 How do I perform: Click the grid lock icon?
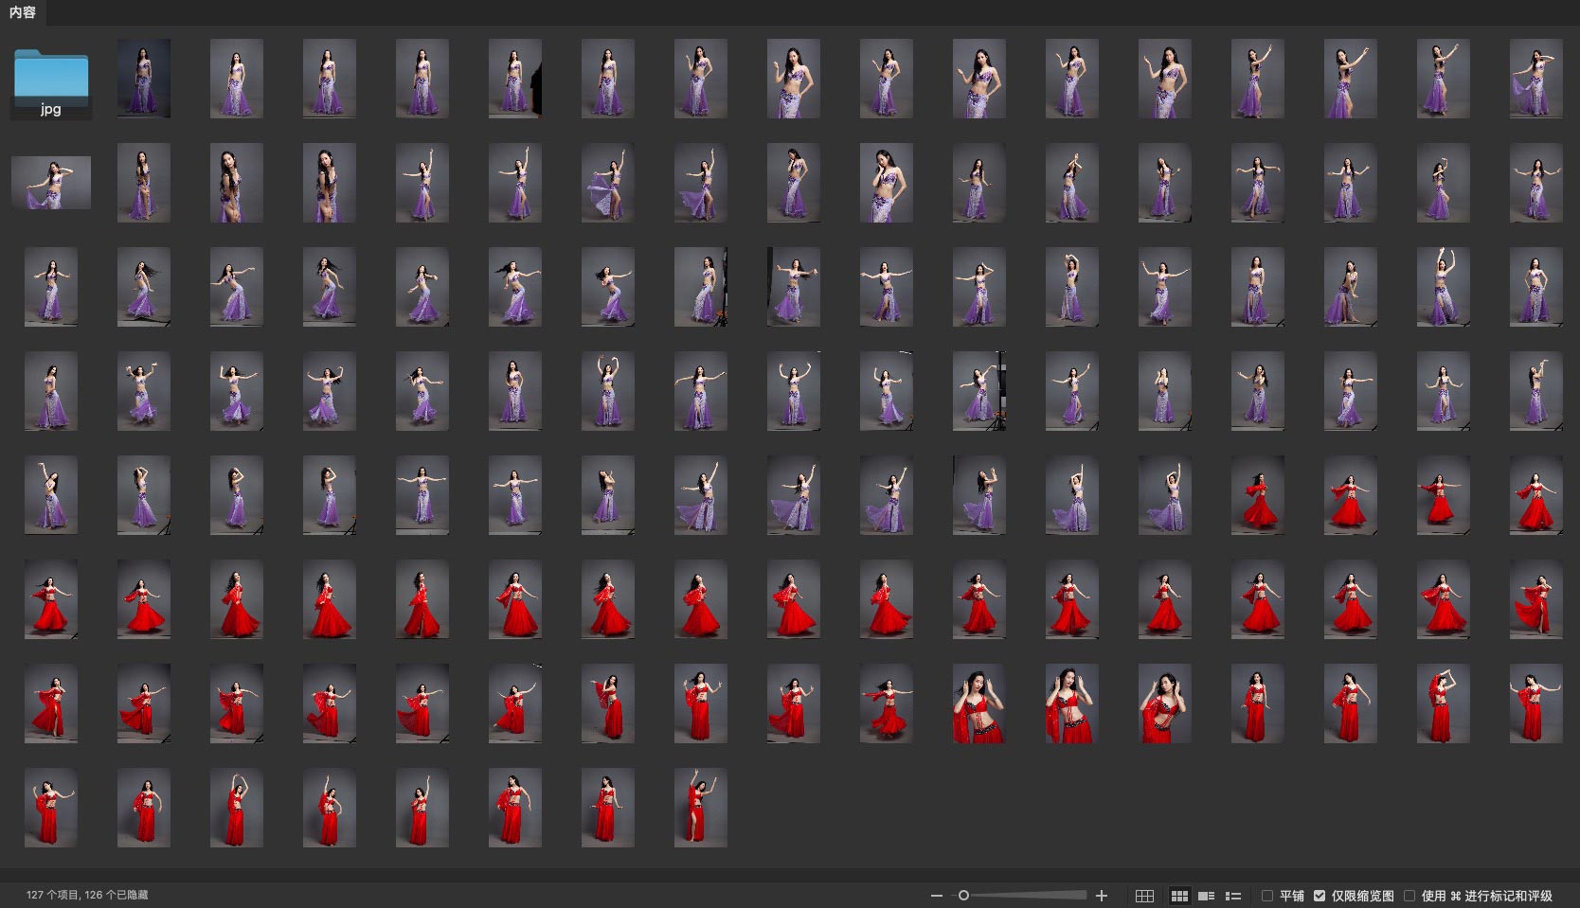pyautogui.click(x=1144, y=896)
